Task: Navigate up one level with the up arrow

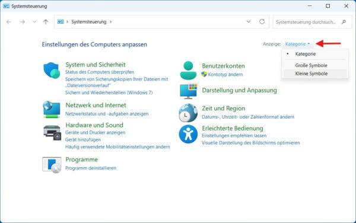Action: (x=46, y=22)
